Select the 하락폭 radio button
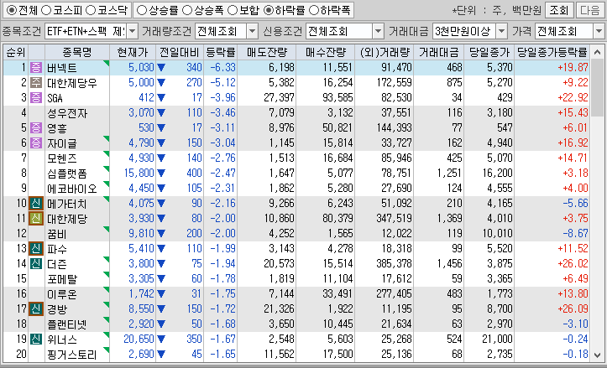The image size is (607, 368). (x=313, y=10)
